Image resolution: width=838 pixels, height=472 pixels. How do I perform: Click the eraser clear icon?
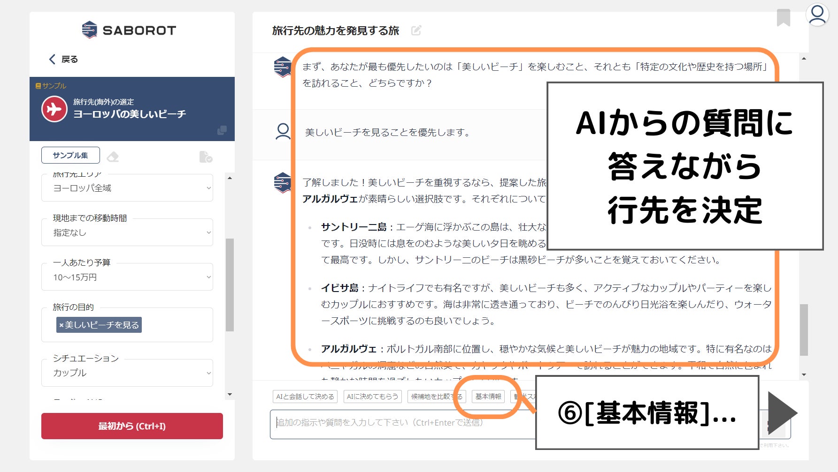pos(113,157)
